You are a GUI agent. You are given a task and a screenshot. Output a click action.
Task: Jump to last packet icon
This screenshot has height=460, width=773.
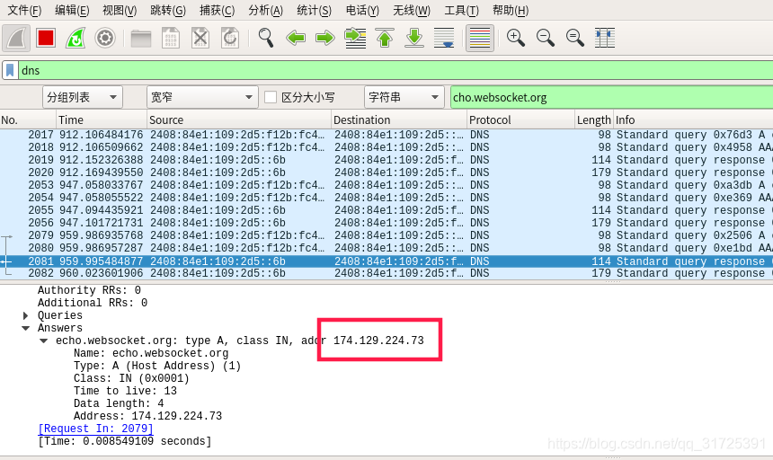[414, 38]
